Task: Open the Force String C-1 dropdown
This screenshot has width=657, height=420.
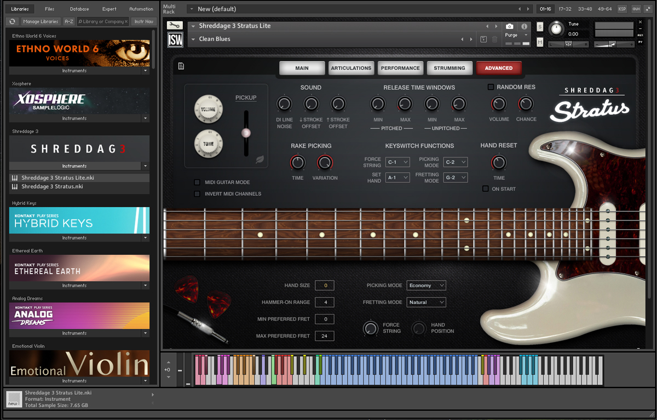Action: [397, 162]
